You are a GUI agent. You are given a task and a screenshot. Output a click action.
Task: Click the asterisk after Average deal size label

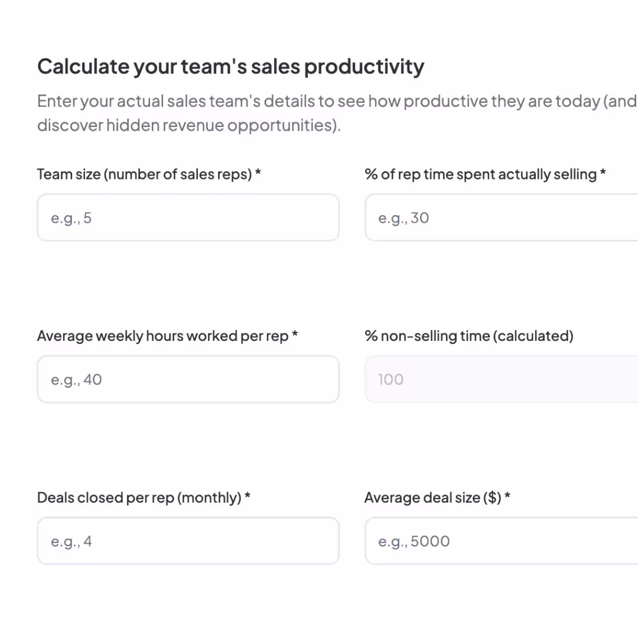(x=507, y=497)
